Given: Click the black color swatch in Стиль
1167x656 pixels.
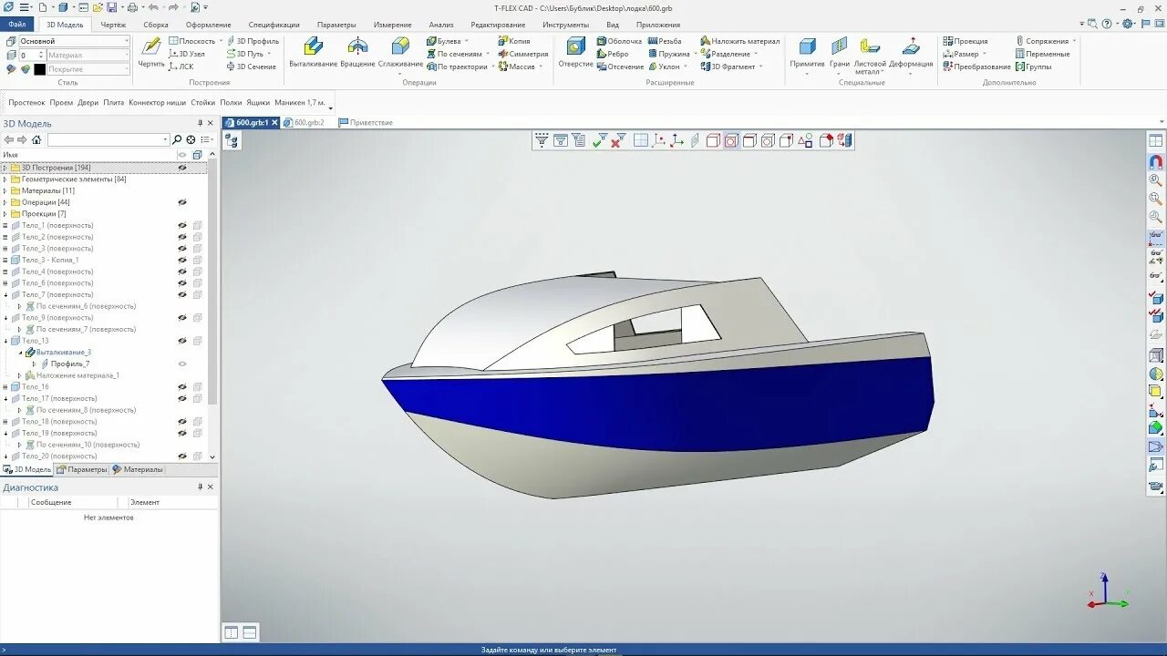Looking at the screenshot, I should tap(40, 69).
